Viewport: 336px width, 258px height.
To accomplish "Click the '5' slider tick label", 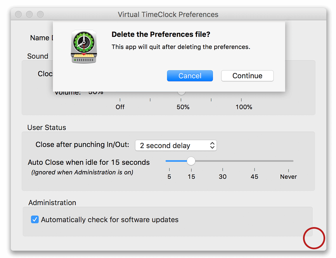I will click(169, 177).
